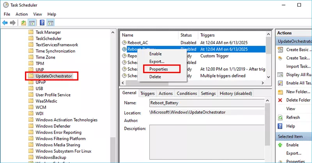Image resolution: width=312 pixels, height=163 pixels.
Task: Switch to the Settings tab
Action: [208, 93]
